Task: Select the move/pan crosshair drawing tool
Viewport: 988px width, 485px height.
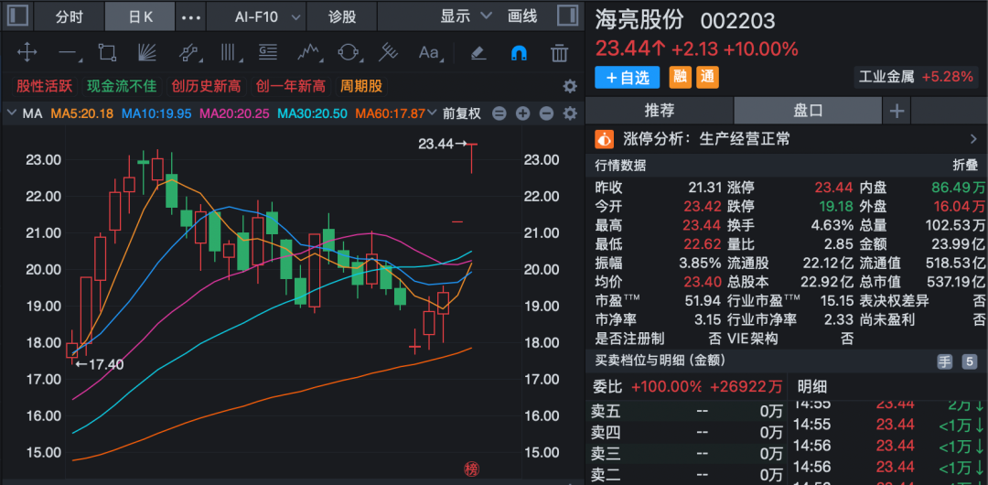Action: tap(27, 52)
